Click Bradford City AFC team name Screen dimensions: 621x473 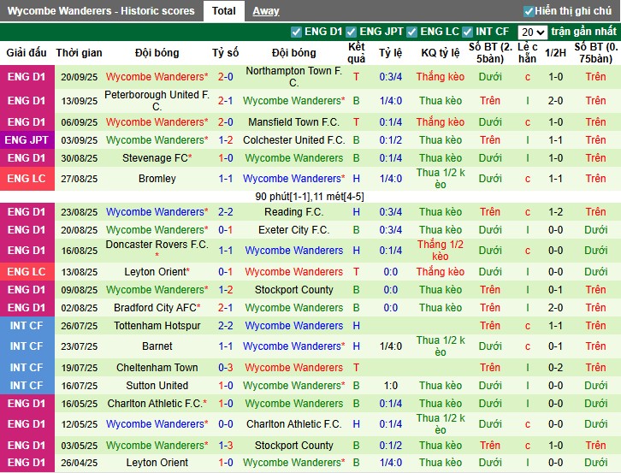[157, 308]
